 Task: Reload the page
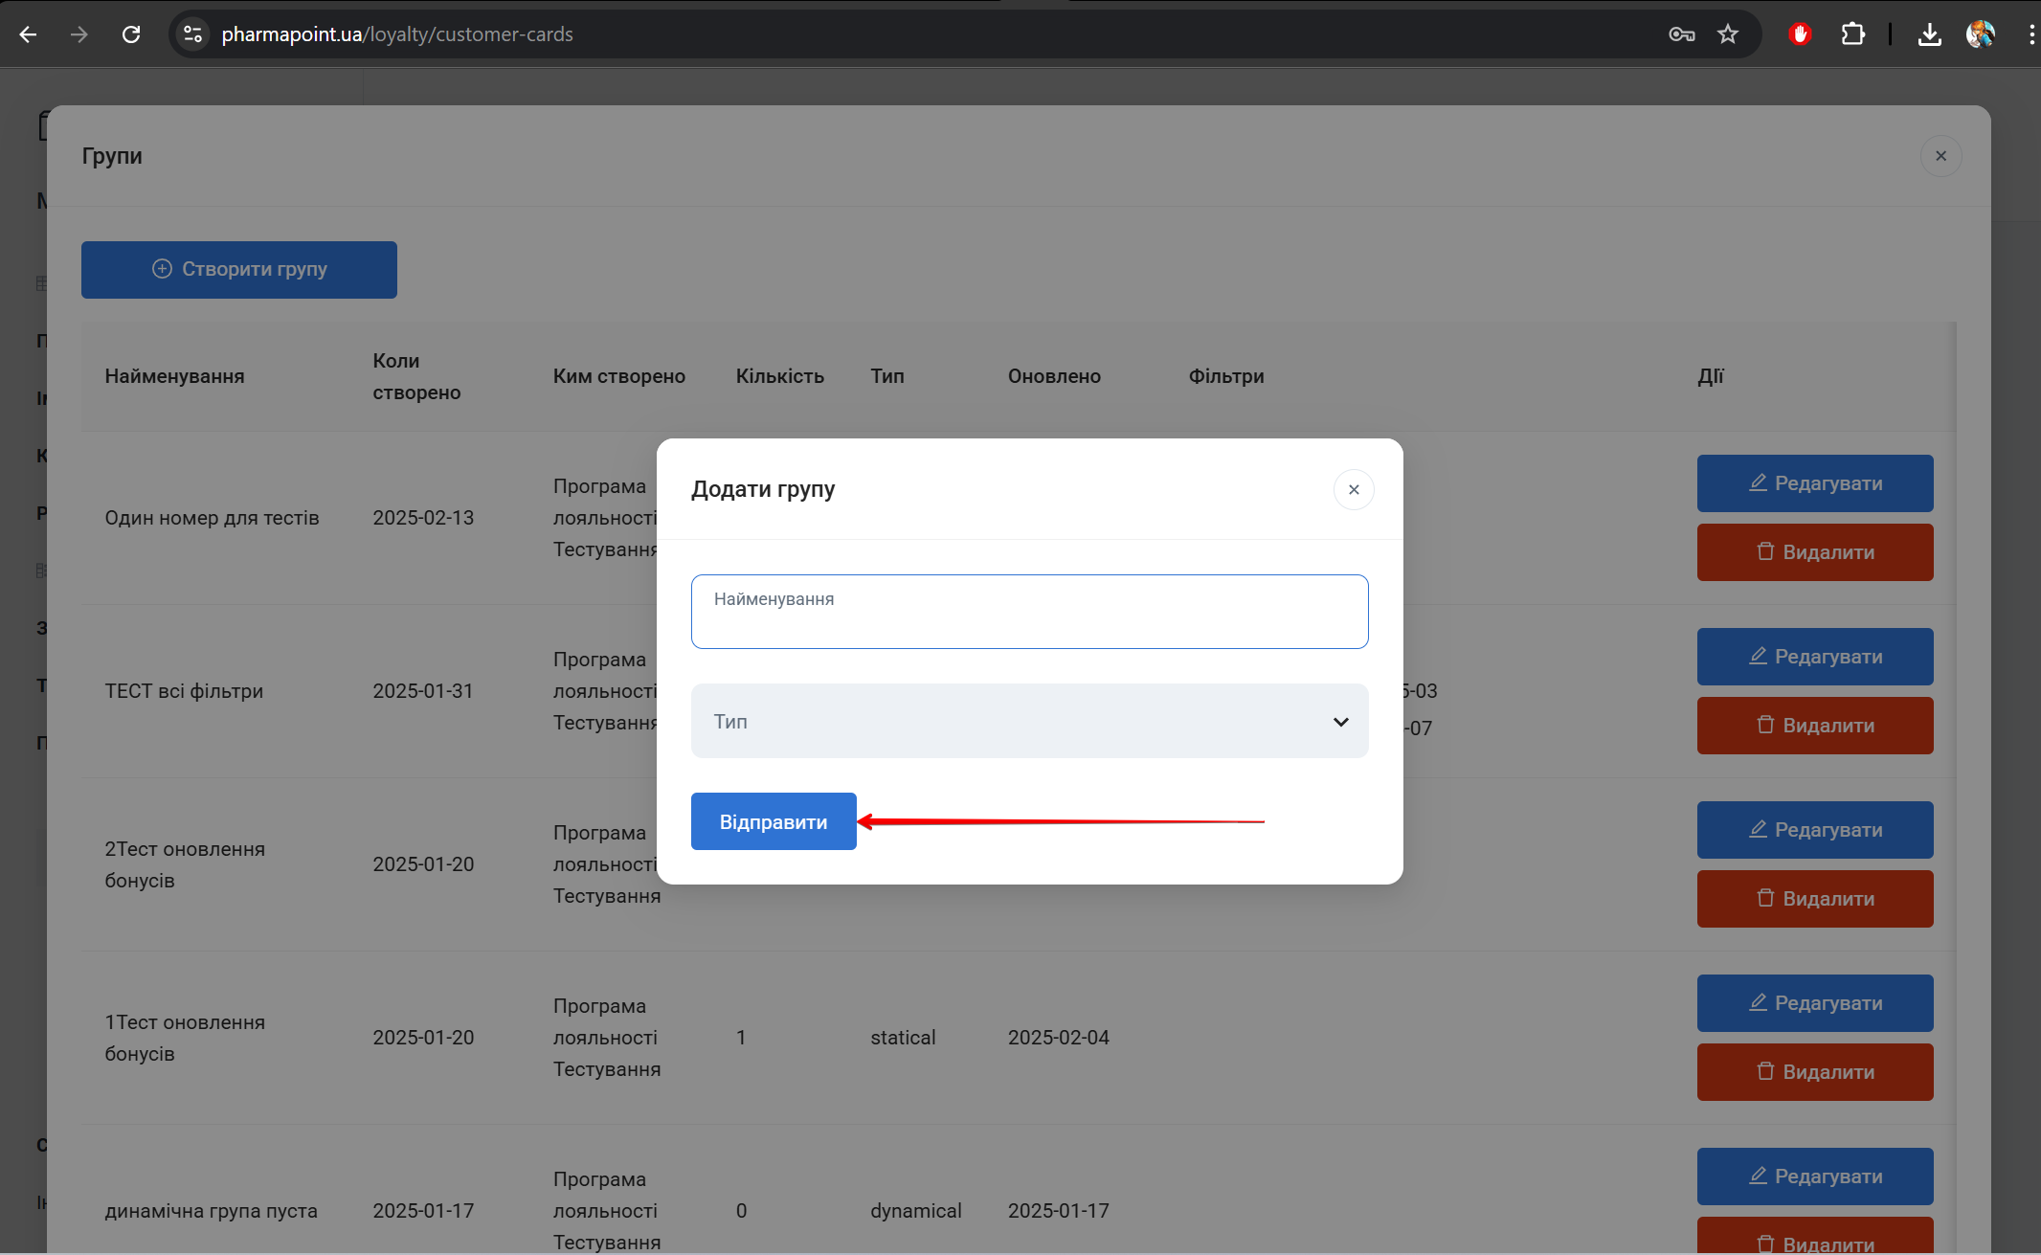point(131,34)
